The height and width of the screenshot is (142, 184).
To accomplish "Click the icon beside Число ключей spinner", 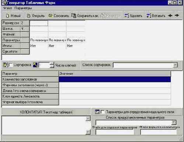I will pos(35,65).
